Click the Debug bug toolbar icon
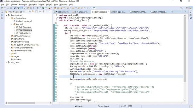Viewport: 193px width, 108px height. tap(38, 8)
